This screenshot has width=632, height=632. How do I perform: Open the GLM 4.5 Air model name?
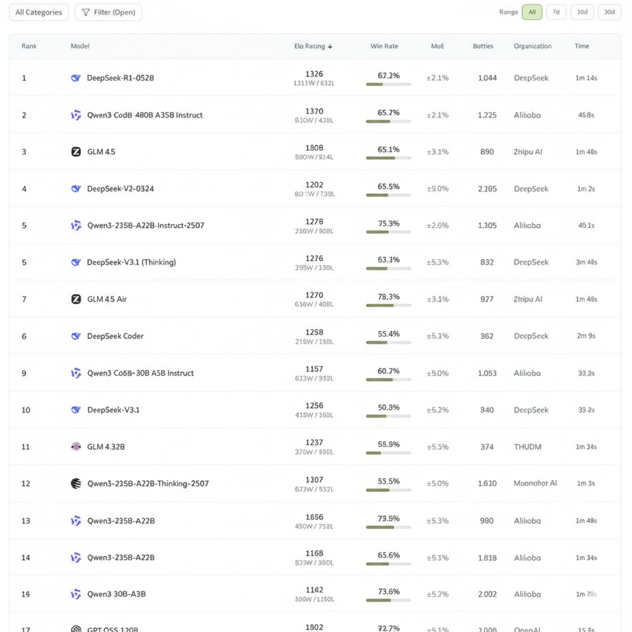(x=107, y=299)
